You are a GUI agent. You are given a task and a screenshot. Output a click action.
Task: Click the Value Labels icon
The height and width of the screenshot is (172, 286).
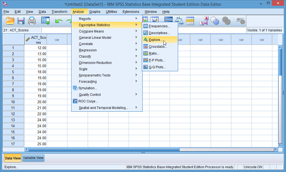[x=204, y=20]
